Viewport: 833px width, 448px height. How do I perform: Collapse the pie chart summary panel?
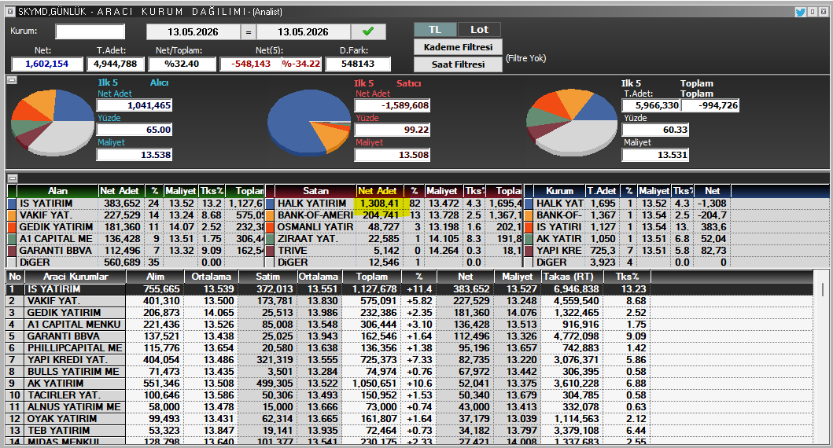point(12,80)
